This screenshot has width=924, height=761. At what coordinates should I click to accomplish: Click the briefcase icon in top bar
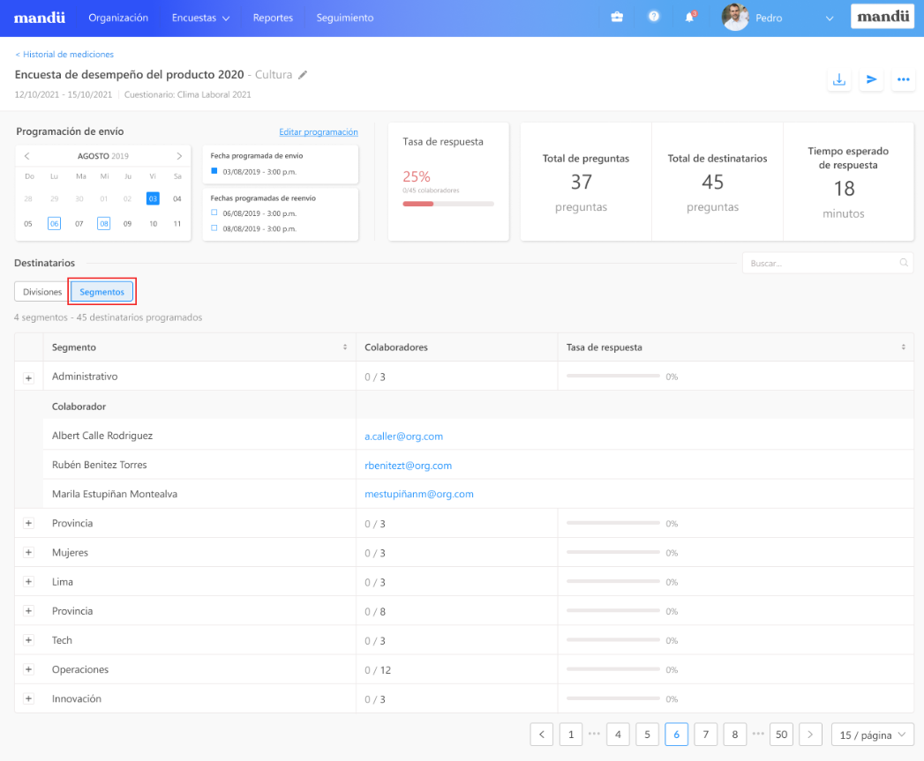(x=617, y=17)
